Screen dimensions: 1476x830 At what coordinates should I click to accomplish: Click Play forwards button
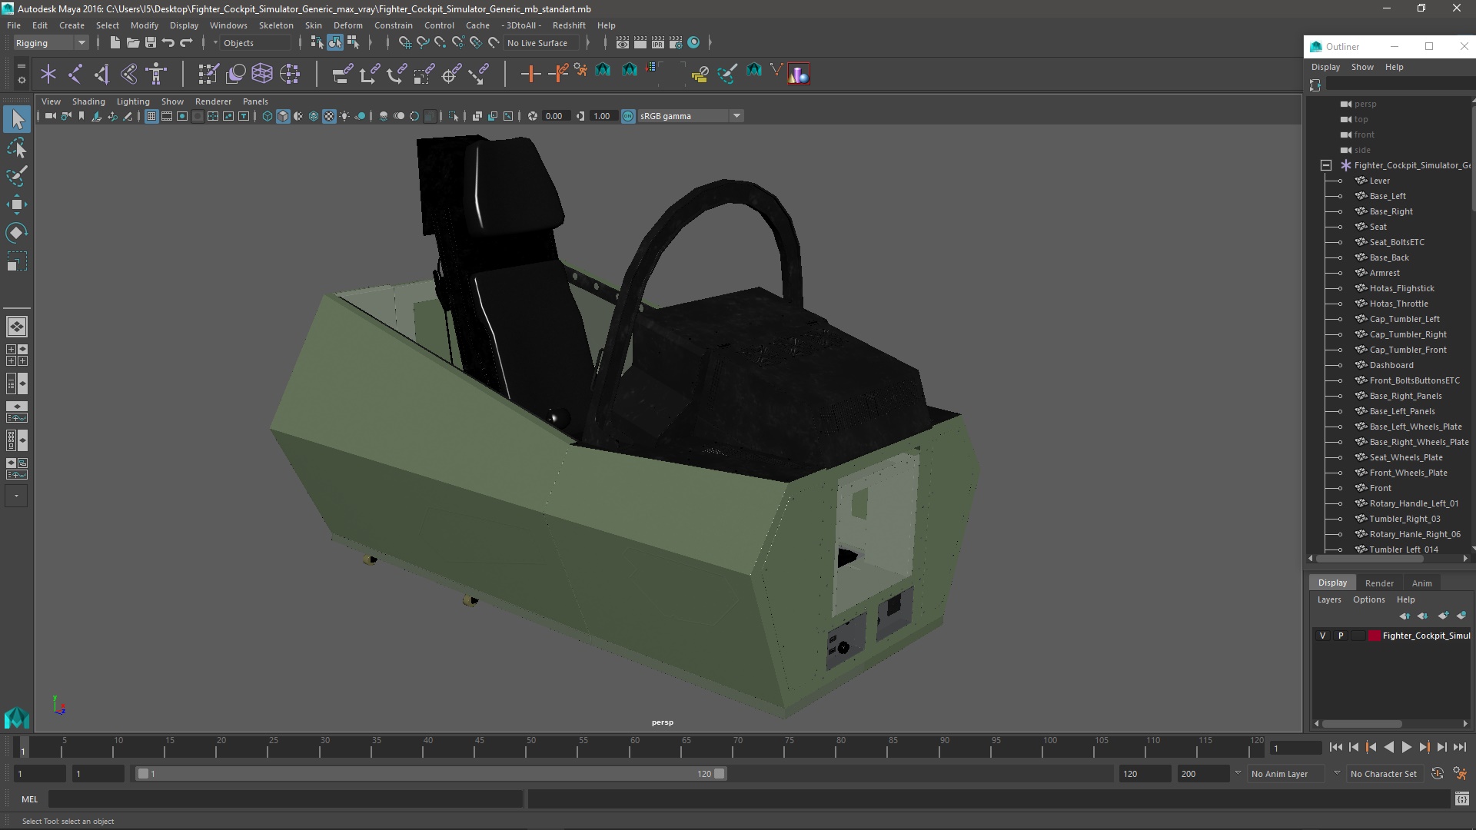pyautogui.click(x=1406, y=747)
